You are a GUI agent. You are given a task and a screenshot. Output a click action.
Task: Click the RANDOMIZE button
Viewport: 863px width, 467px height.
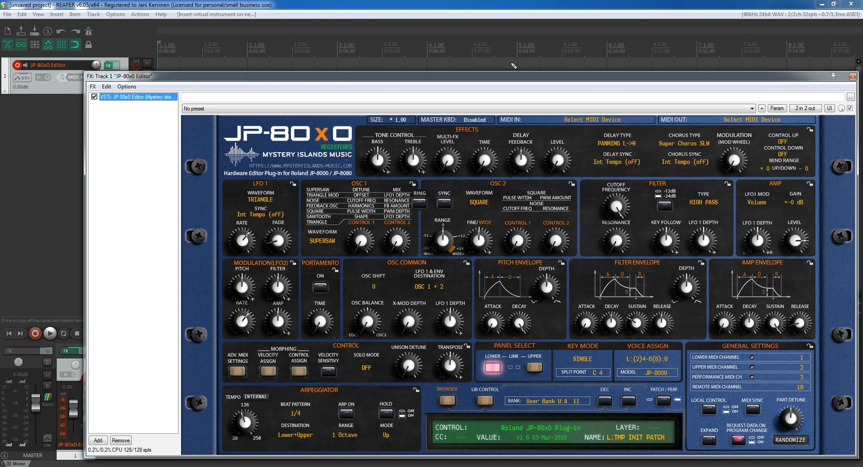coord(790,440)
